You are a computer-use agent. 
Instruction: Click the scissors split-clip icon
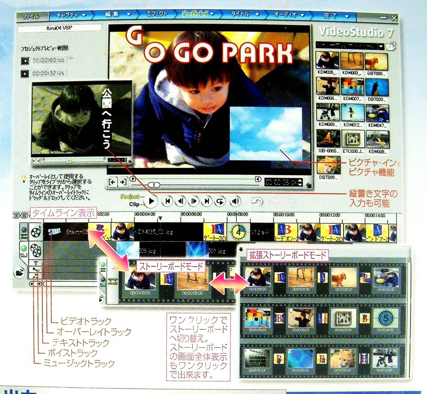tap(291, 202)
